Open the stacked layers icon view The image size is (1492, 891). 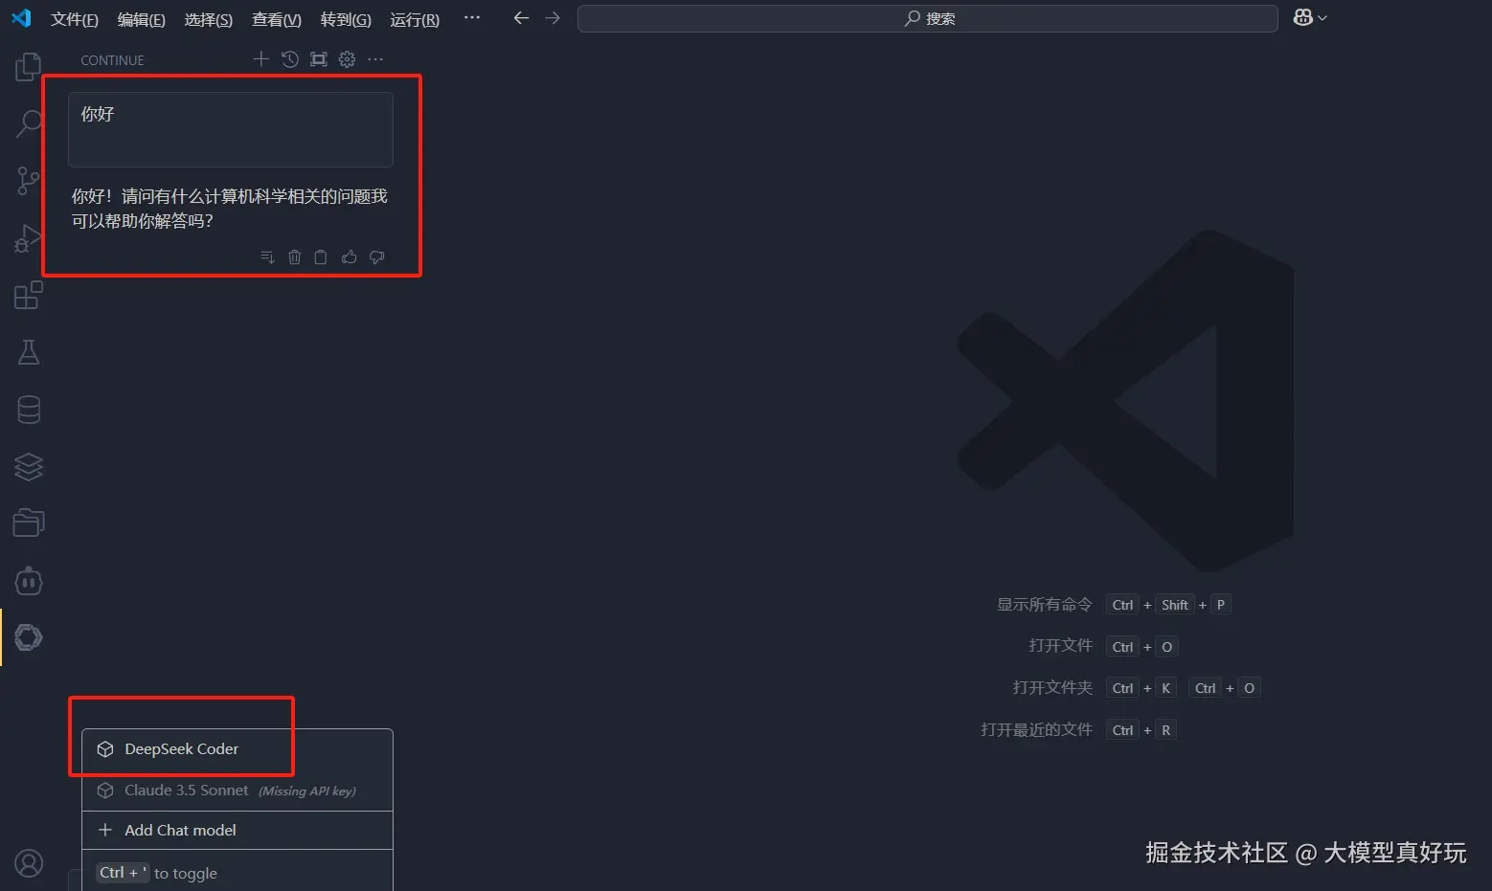29,467
